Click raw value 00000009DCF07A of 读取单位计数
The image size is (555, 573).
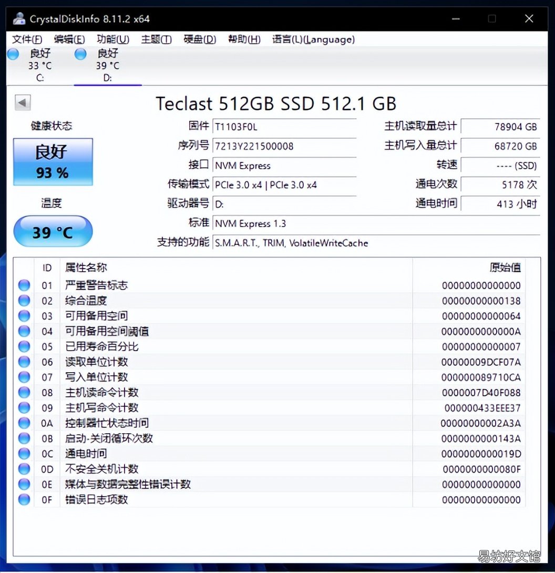(481, 362)
